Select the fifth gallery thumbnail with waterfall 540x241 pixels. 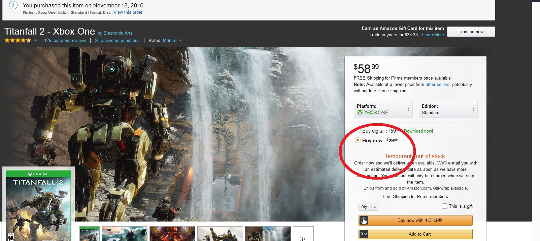click(268, 234)
